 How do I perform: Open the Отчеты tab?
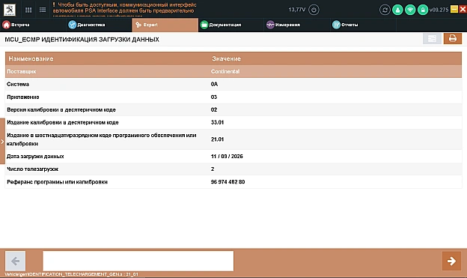tap(364, 25)
